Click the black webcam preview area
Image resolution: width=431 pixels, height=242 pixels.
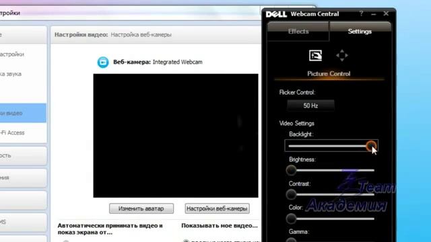click(176, 136)
